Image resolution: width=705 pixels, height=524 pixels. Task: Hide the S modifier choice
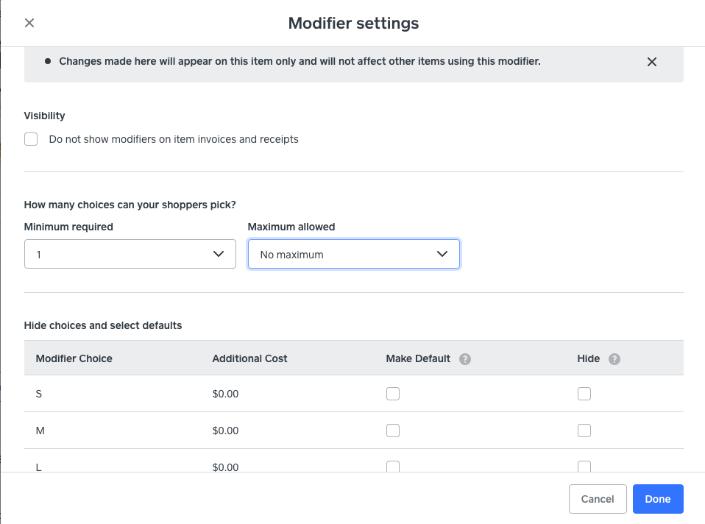pos(584,394)
